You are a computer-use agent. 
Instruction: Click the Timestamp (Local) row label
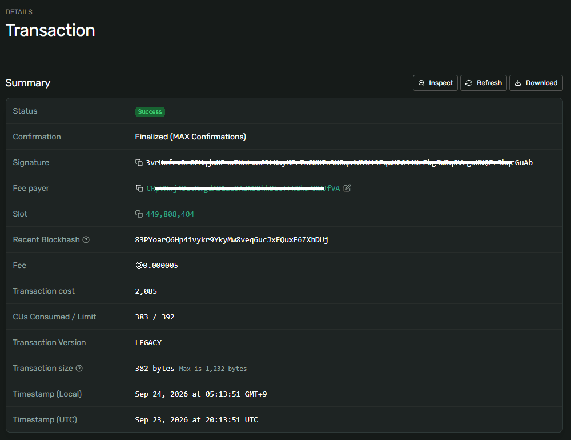click(x=47, y=394)
